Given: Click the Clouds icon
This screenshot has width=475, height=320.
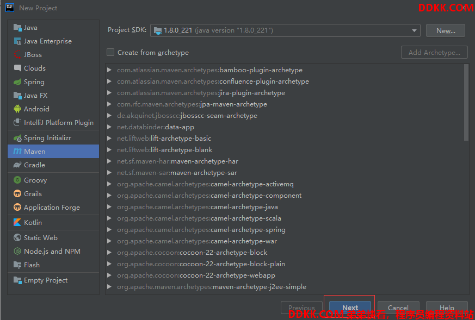Looking at the screenshot, I should 17,68.
